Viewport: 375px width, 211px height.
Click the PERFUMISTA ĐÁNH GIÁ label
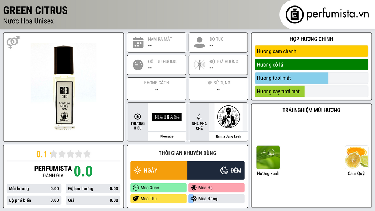[x=53, y=171]
